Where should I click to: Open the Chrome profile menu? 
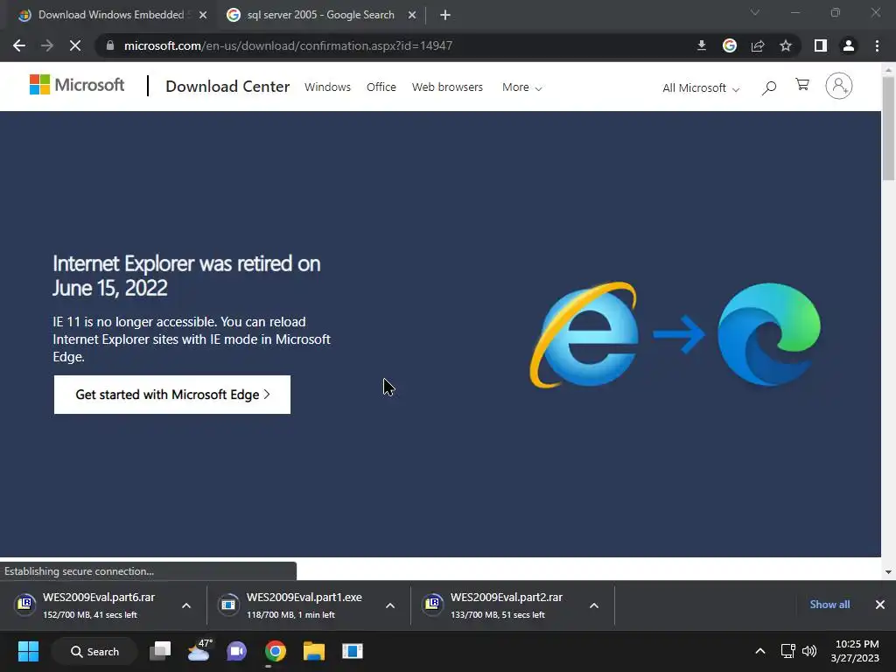849,45
